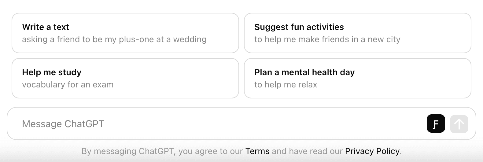Open the Terms link
The height and width of the screenshot is (162, 483).
[257, 151]
